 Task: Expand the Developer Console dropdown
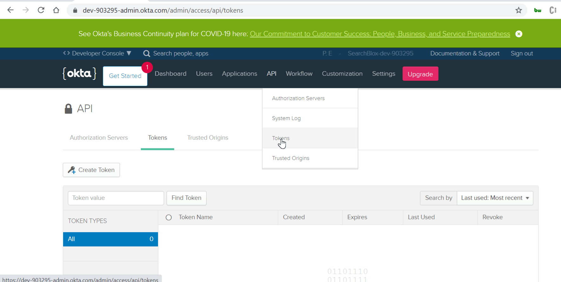[97, 53]
